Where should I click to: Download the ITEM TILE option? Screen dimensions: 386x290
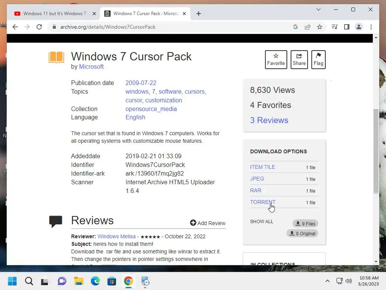[262, 167]
